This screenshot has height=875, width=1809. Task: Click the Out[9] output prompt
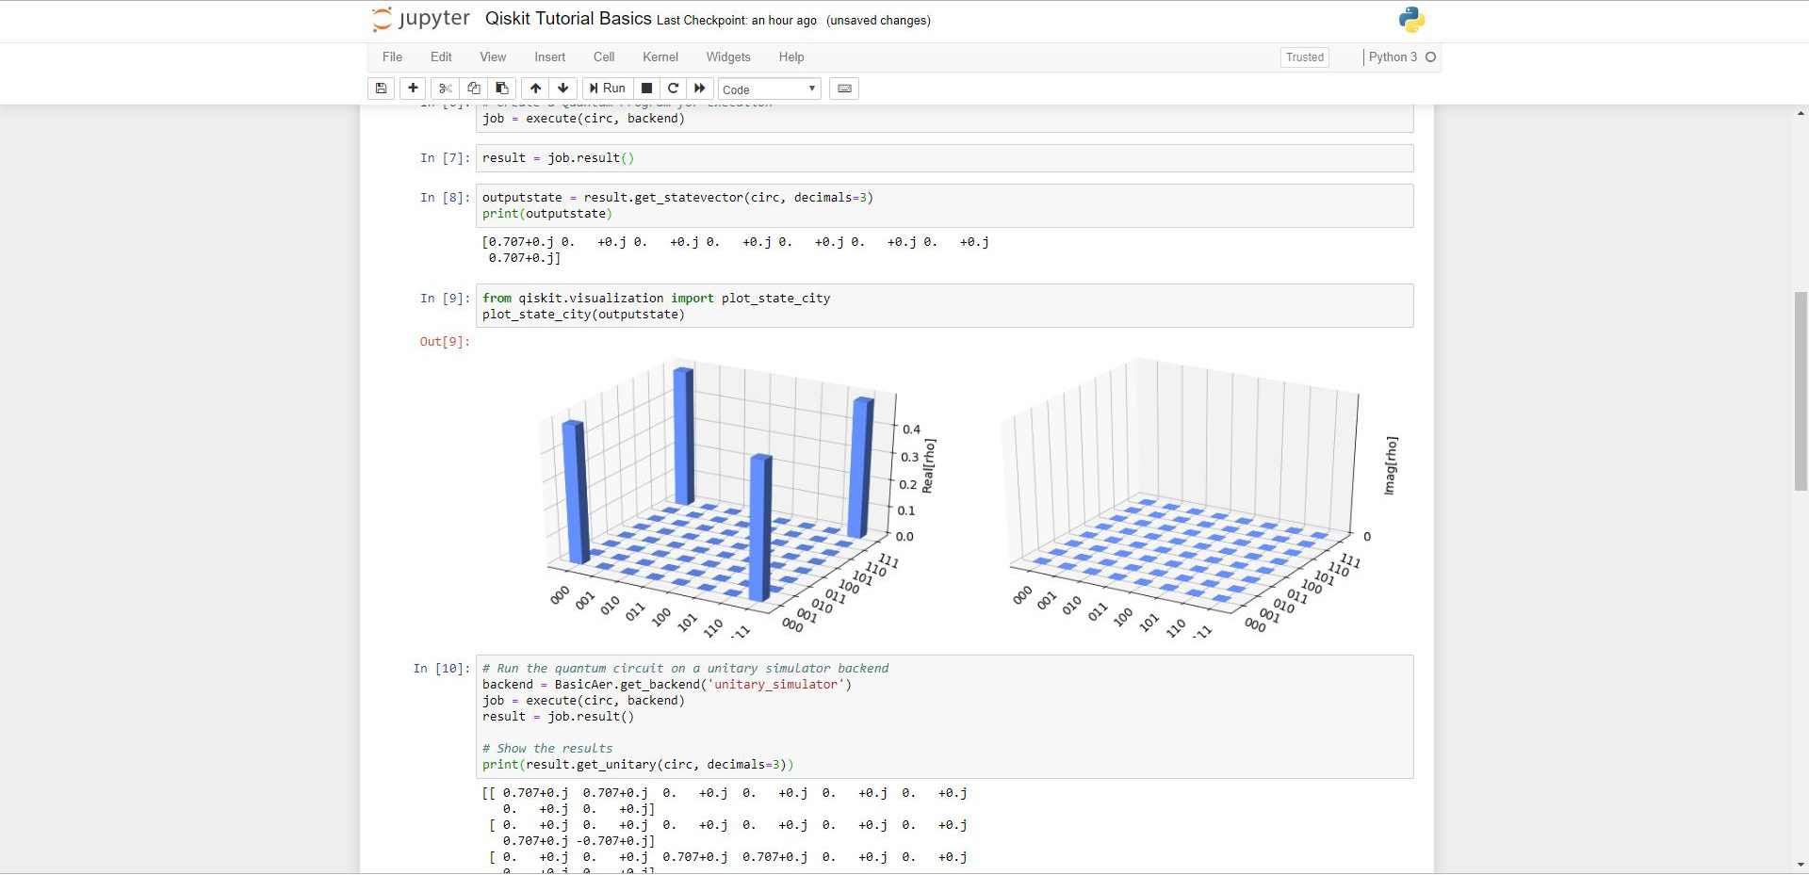(x=445, y=342)
